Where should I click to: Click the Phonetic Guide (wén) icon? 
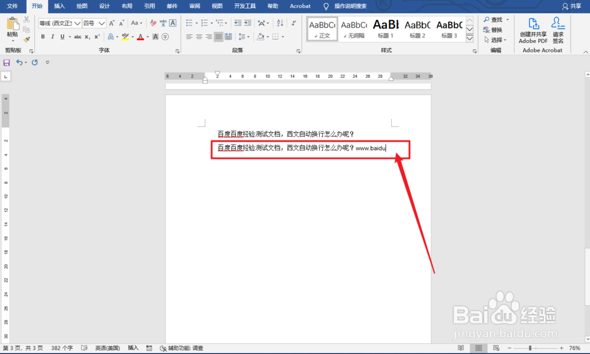163,24
